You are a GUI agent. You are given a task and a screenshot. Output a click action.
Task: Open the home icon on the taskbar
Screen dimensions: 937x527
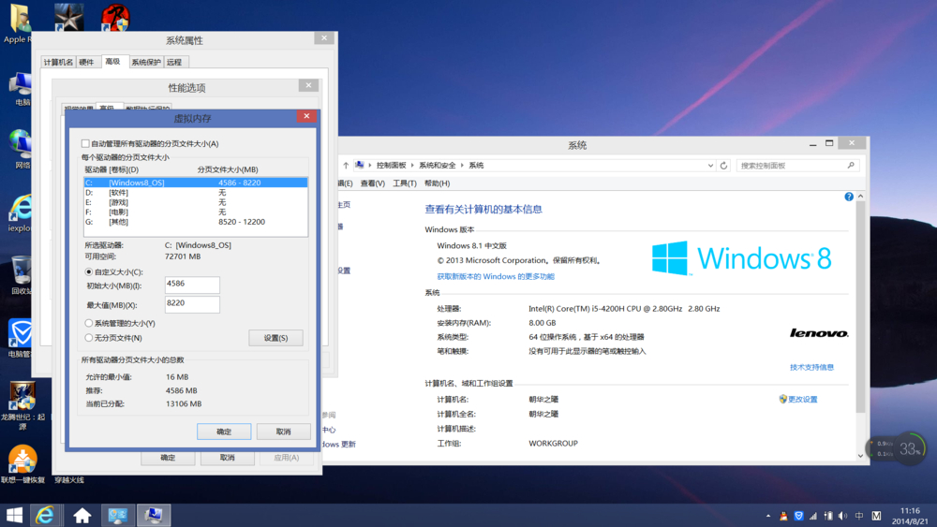[82, 515]
